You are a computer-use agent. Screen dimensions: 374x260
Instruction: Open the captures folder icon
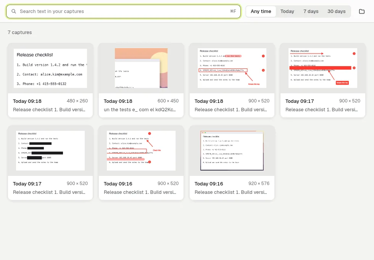click(362, 11)
